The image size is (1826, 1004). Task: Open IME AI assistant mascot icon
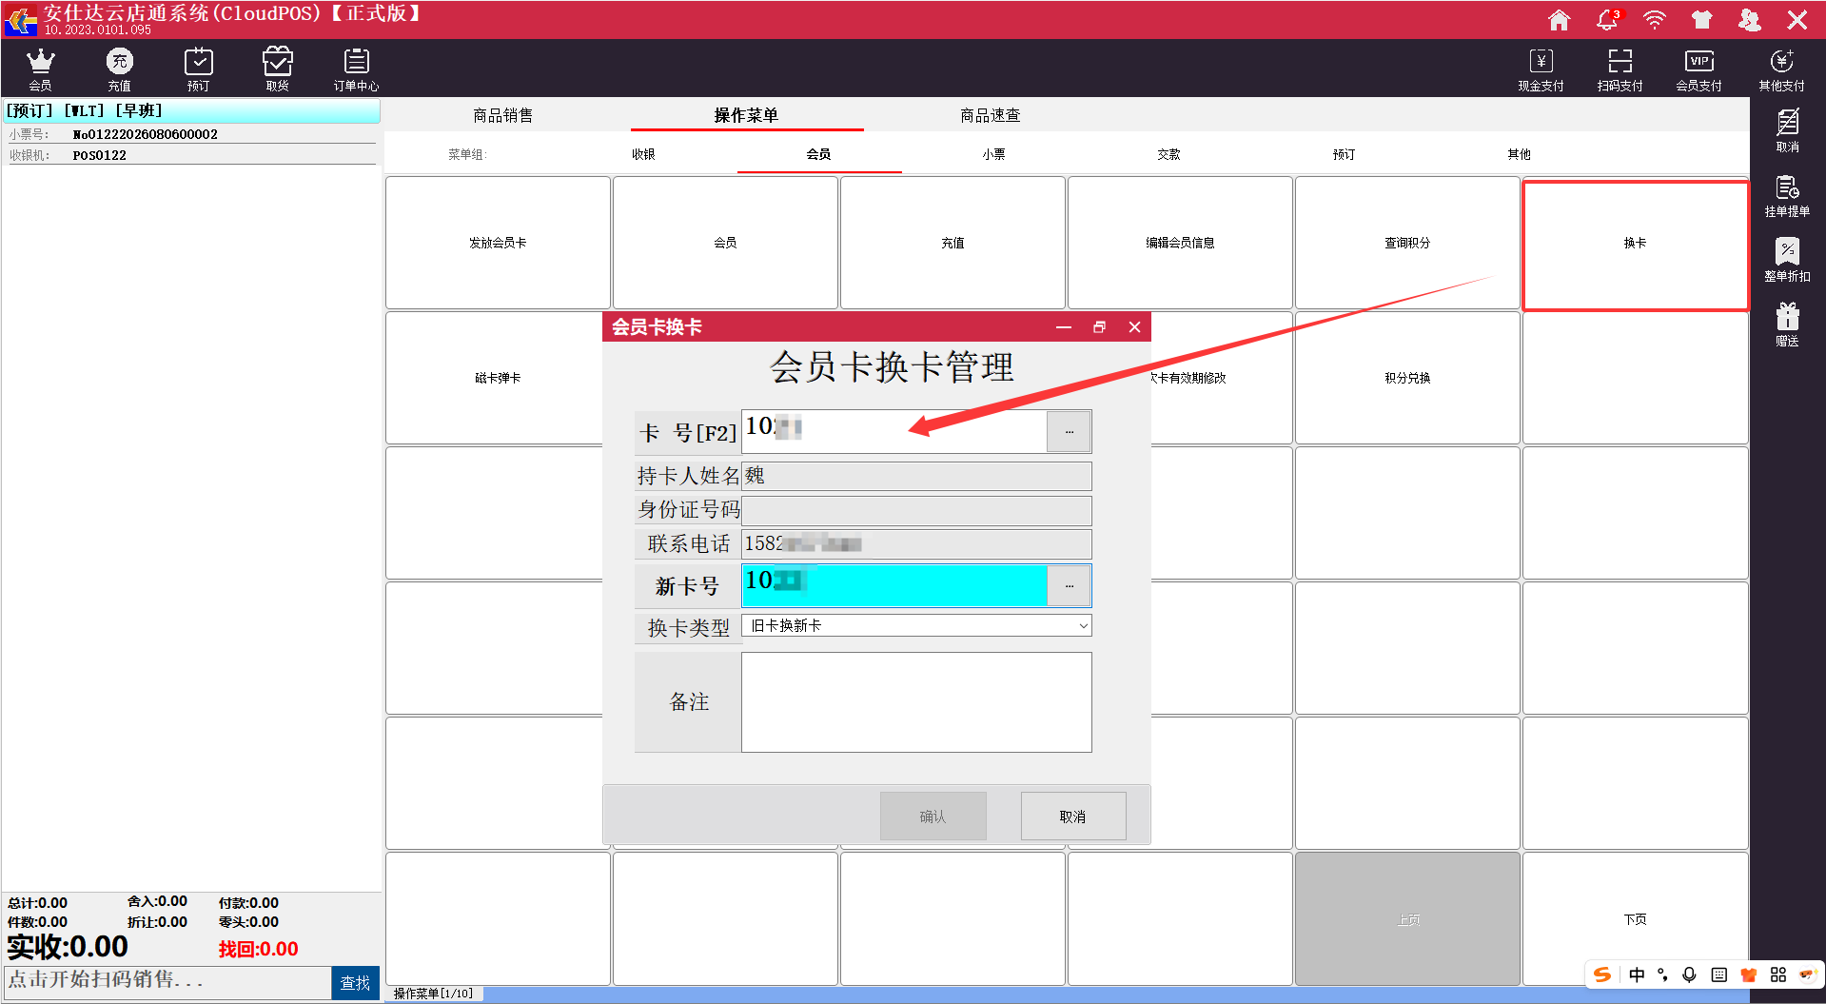point(1808,974)
